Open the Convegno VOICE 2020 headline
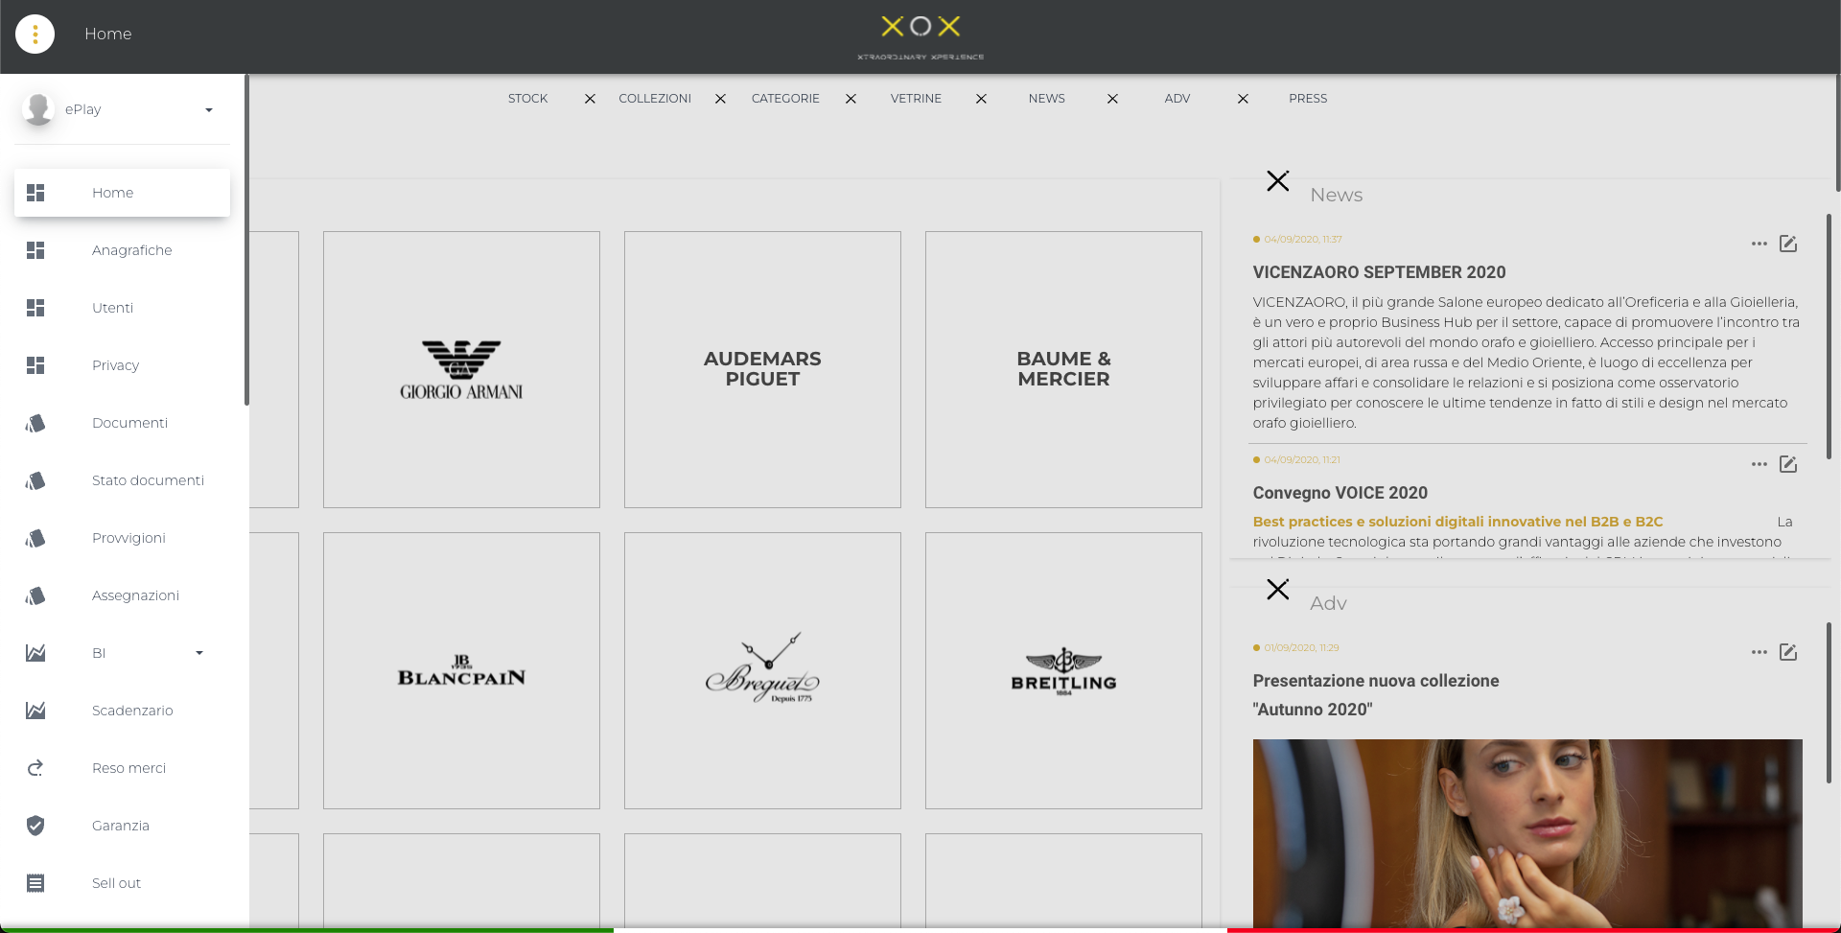Screen dimensions: 1841x933 coord(1340,493)
